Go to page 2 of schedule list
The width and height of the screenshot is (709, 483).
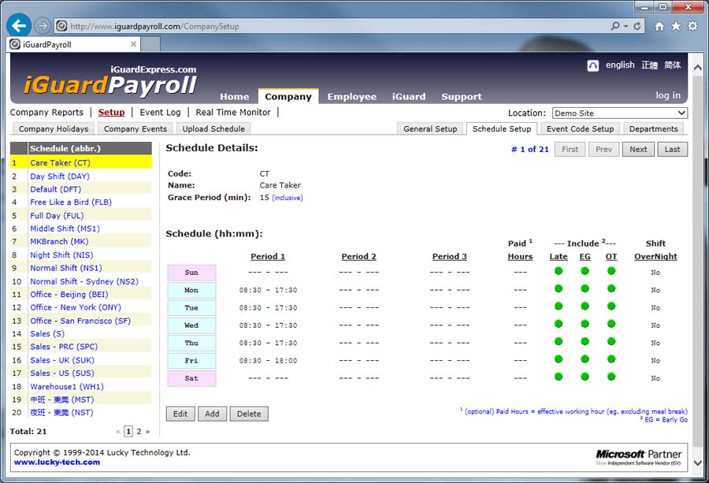pos(139,432)
